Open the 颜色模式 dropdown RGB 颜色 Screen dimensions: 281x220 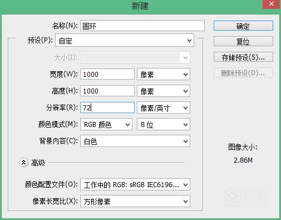[x=106, y=124]
